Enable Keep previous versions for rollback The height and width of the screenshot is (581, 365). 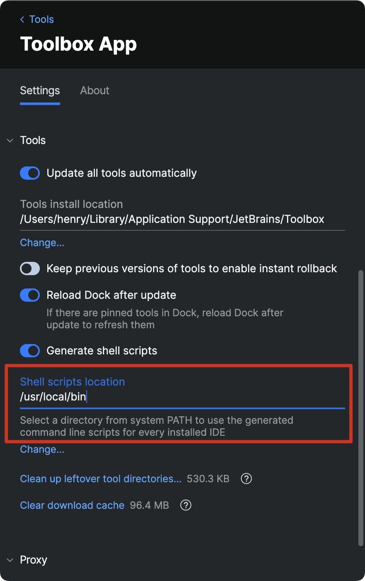(x=30, y=269)
